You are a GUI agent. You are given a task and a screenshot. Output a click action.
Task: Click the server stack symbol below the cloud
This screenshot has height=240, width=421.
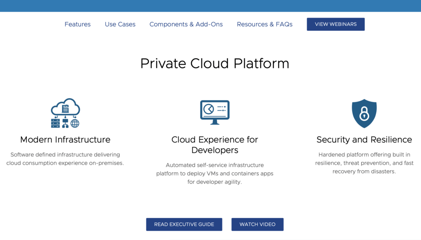pos(56,123)
